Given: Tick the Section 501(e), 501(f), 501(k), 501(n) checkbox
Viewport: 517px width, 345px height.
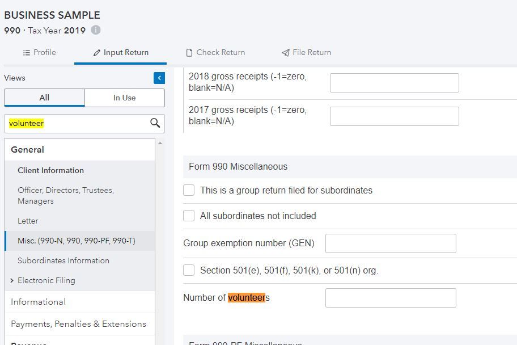Looking at the screenshot, I should pos(189,271).
